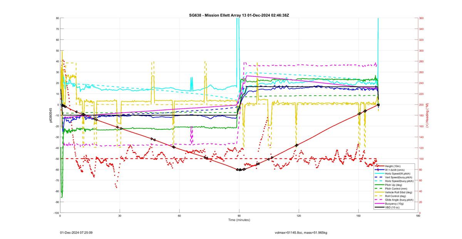Click the black VBD line sample in legend
Screen dimensions: 462x239
(380, 207)
